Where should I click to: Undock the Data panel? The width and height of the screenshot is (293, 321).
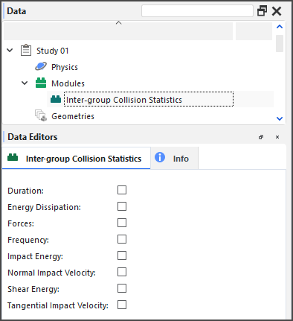pos(262,11)
